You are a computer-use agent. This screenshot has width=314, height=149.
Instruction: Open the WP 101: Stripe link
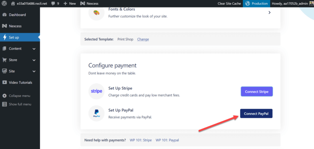pyautogui.click(x=141, y=140)
